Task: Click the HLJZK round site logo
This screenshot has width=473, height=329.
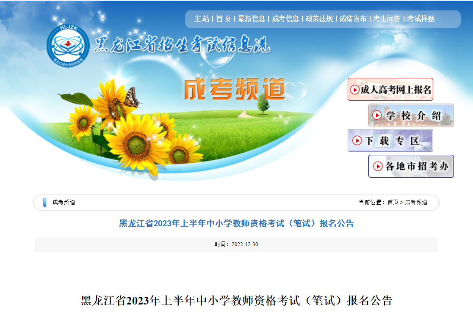Action: click(68, 46)
